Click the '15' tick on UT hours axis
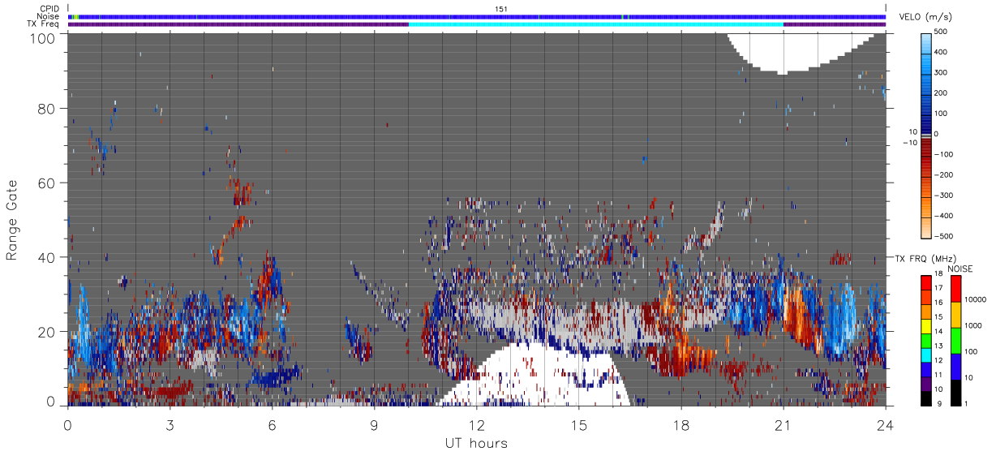Image resolution: width=996 pixels, height=460 pixels. pos(578,424)
